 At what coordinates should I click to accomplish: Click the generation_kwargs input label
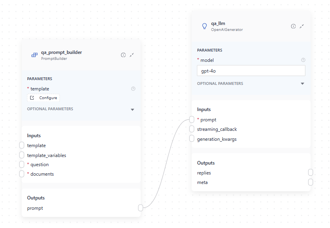[217, 139]
